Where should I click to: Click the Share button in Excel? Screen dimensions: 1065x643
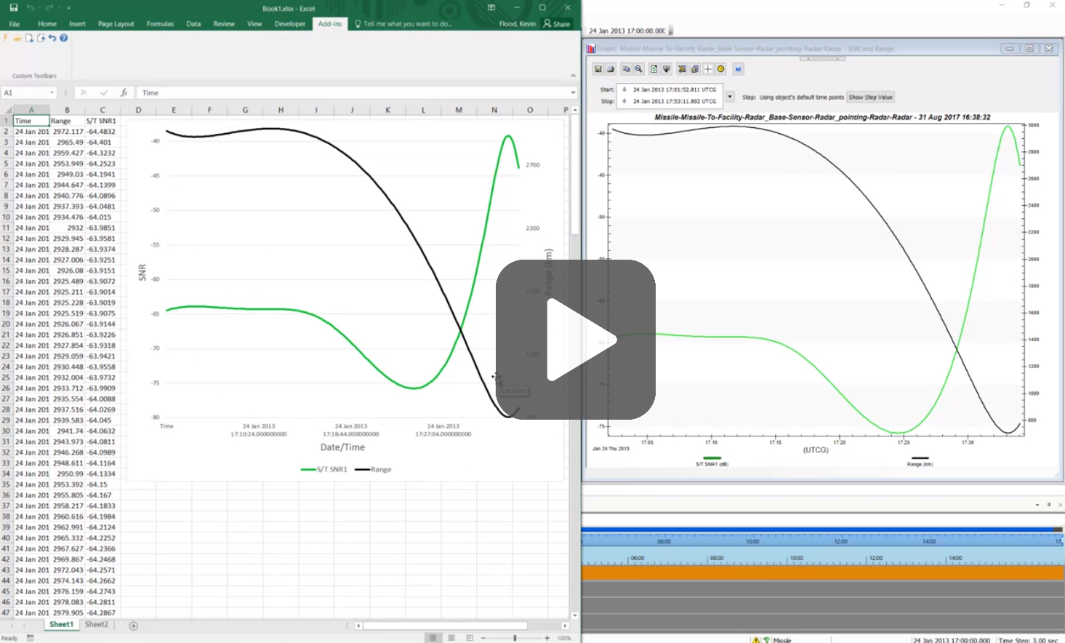[557, 24]
